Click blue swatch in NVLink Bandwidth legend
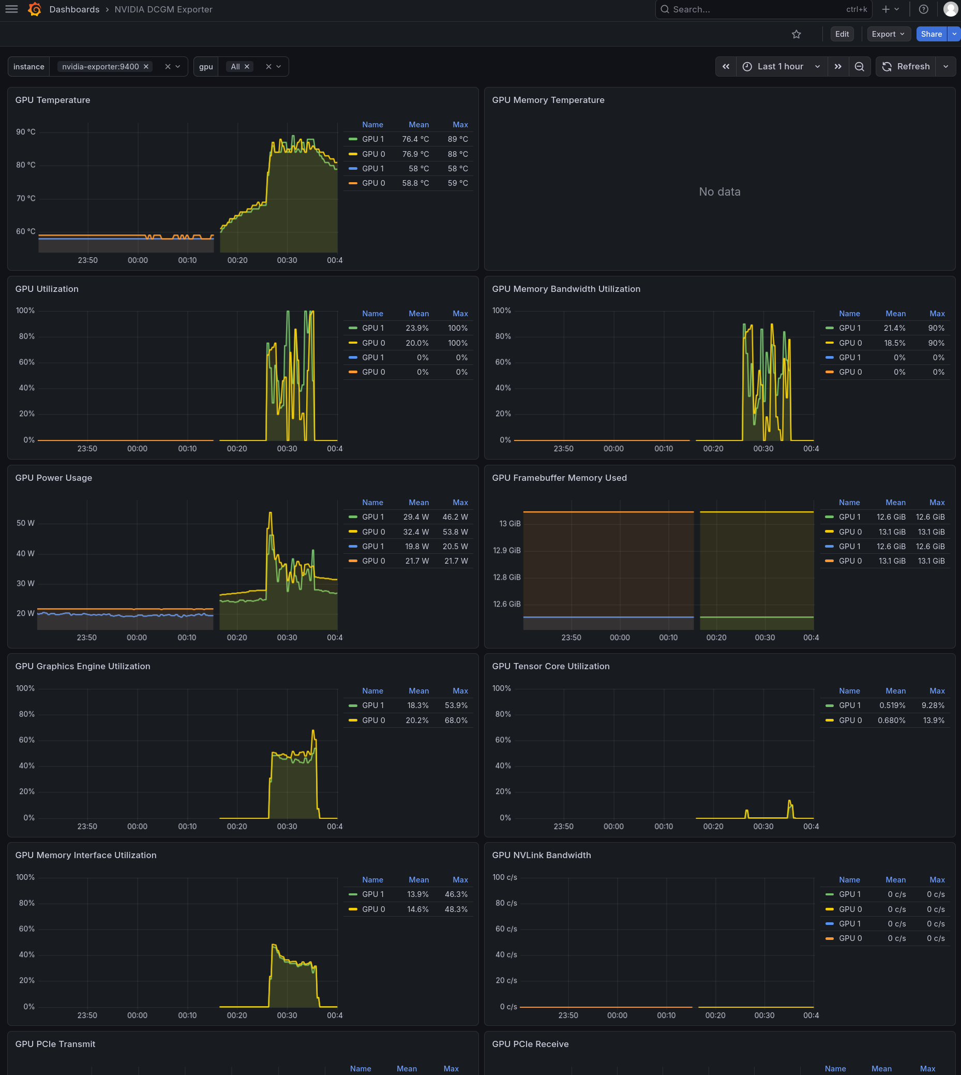The width and height of the screenshot is (961, 1075). (830, 923)
